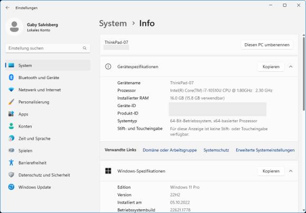Select the System monitor icon in sidebar
Image resolution: width=306 pixels, height=213 pixels.
[x=11, y=65]
